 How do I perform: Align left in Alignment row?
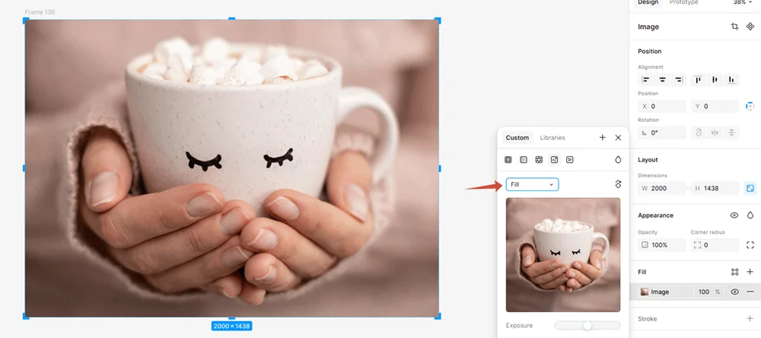(x=645, y=80)
